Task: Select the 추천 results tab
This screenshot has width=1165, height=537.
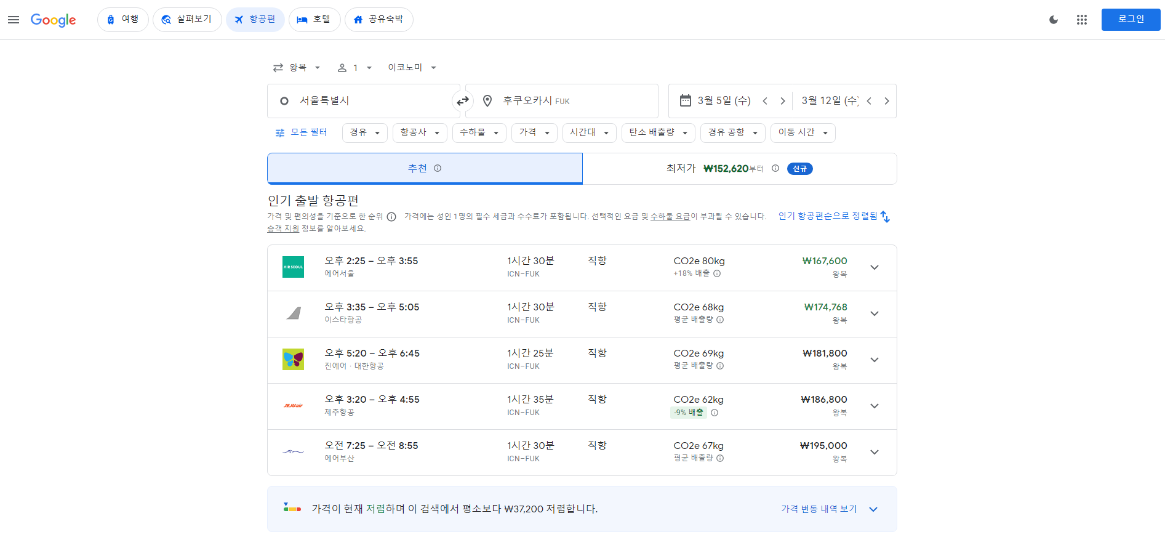Action: point(425,168)
